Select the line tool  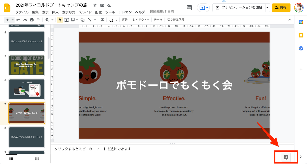point(90,20)
